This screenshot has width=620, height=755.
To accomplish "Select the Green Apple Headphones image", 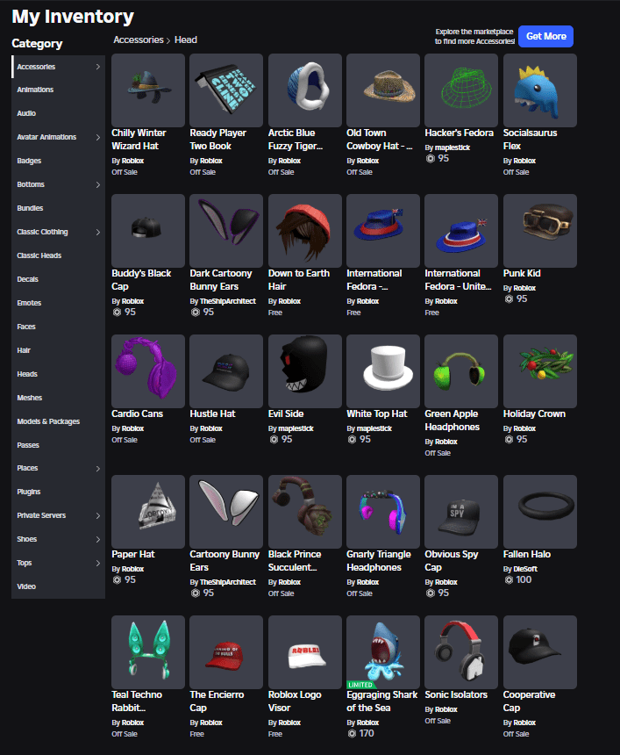I will point(461,371).
